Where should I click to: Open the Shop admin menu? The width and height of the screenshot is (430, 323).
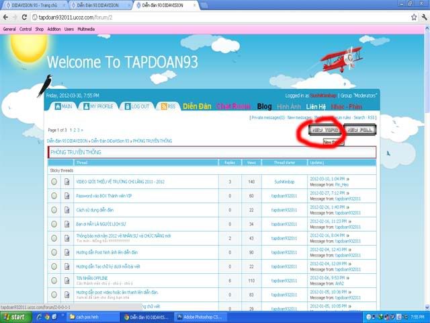[39, 29]
